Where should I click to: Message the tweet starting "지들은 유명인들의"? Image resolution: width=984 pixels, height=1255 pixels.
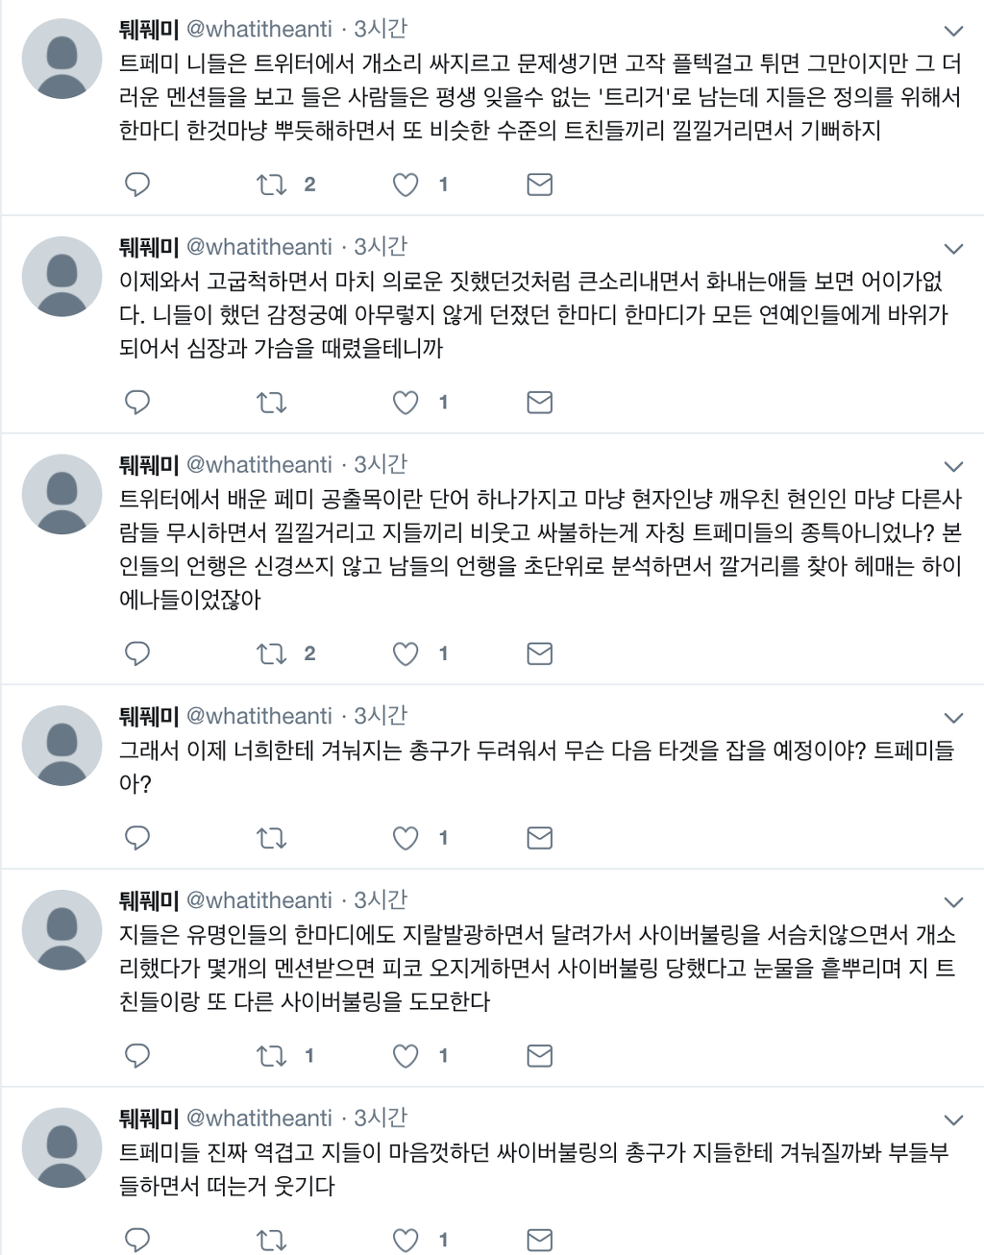(540, 1056)
